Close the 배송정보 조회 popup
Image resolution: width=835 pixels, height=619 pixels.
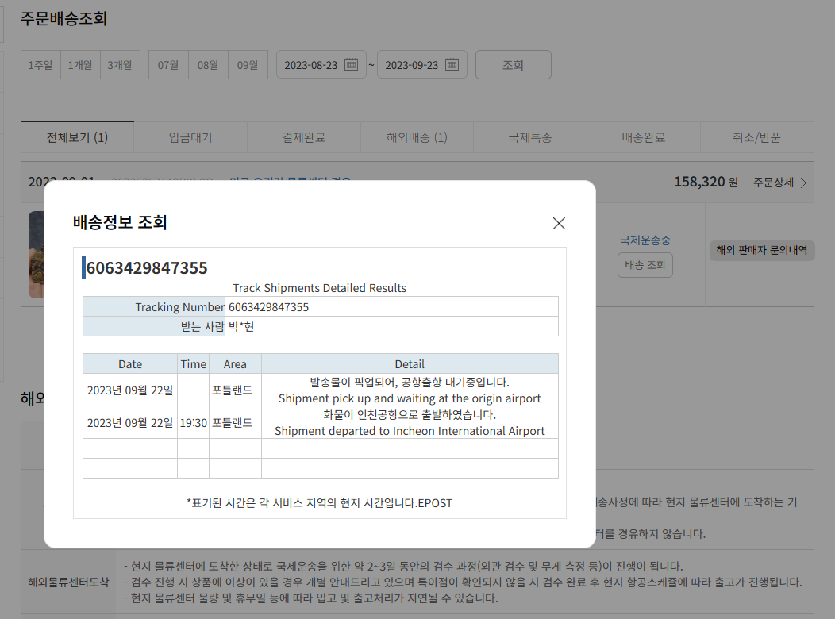559,223
